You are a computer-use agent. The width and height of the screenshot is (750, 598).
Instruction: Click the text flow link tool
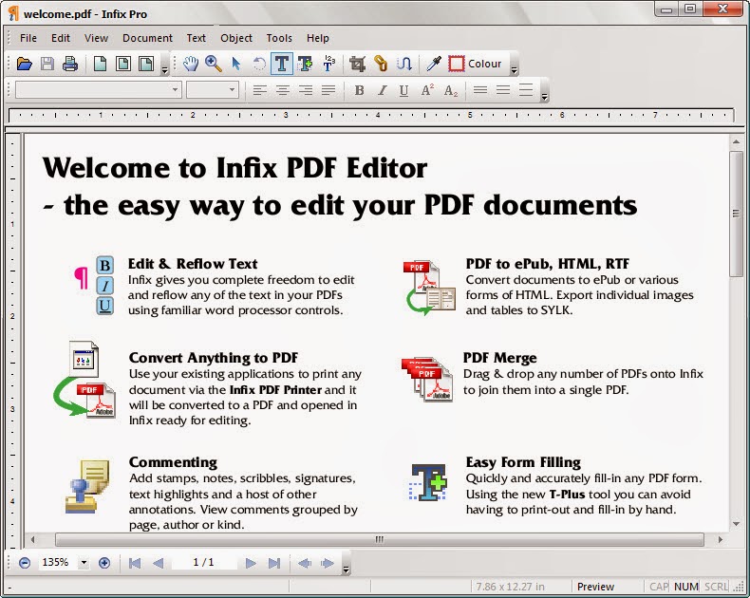pos(403,64)
